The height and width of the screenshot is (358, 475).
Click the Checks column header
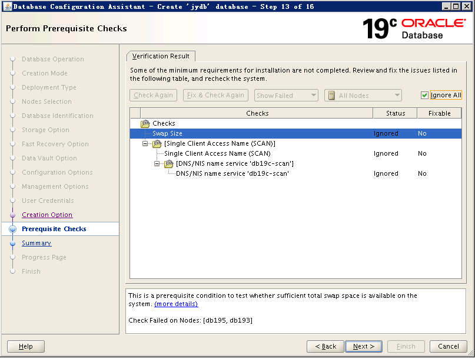(x=257, y=113)
